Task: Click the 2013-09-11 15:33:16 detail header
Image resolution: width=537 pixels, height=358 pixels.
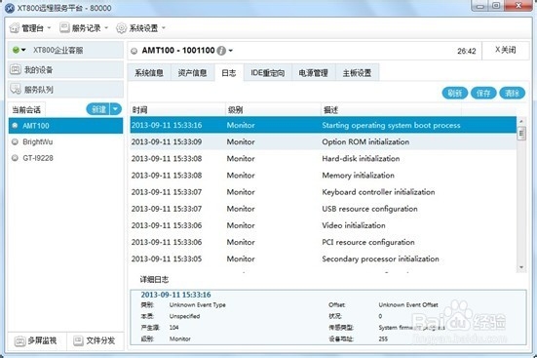Action: (175, 295)
